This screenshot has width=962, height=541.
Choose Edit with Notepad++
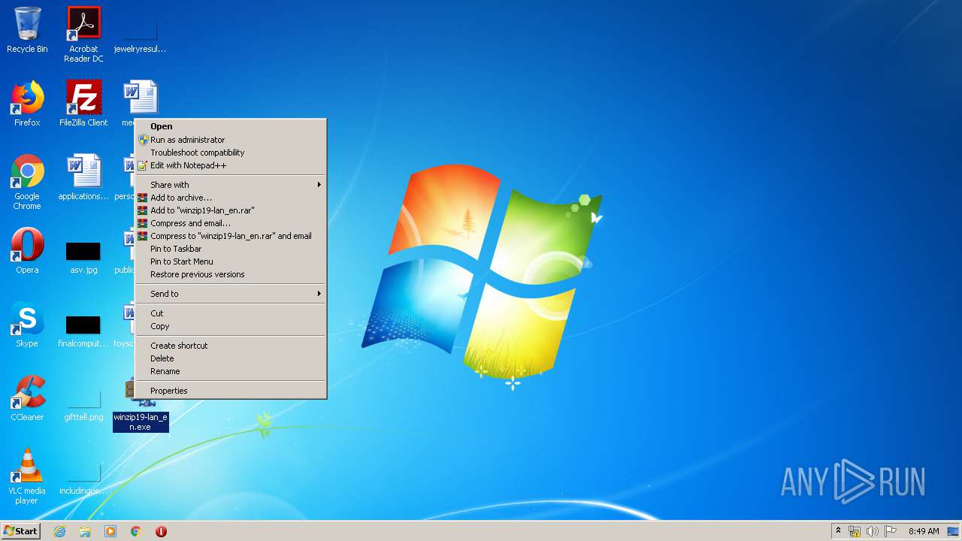click(231, 165)
